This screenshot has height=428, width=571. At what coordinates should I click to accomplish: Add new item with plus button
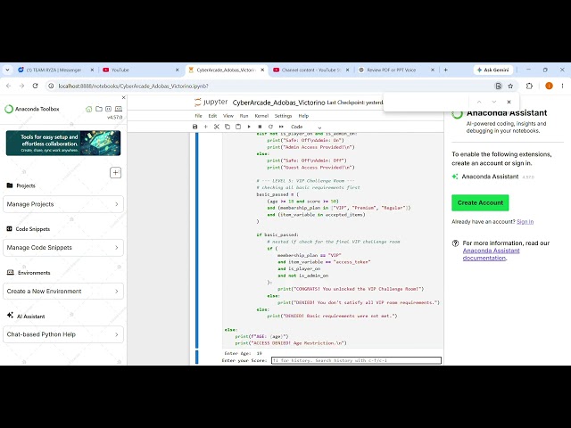(x=115, y=172)
